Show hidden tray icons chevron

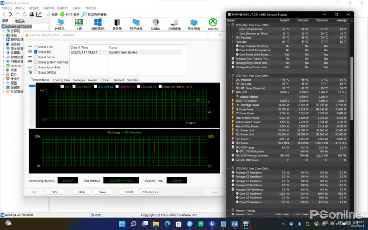click(x=283, y=224)
